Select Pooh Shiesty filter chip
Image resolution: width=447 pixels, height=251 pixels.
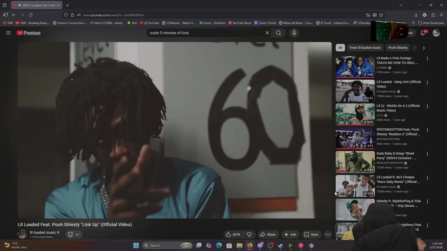point(398,48)
